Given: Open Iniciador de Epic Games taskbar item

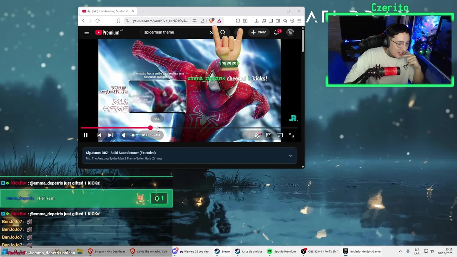Looking at the screenshot, I should (x=362, y=251).
